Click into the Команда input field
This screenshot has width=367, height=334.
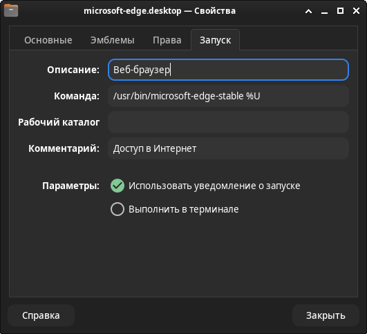(x=229, y=96)
